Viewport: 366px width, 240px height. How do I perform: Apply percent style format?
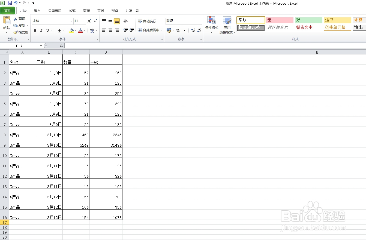(178, 30)
